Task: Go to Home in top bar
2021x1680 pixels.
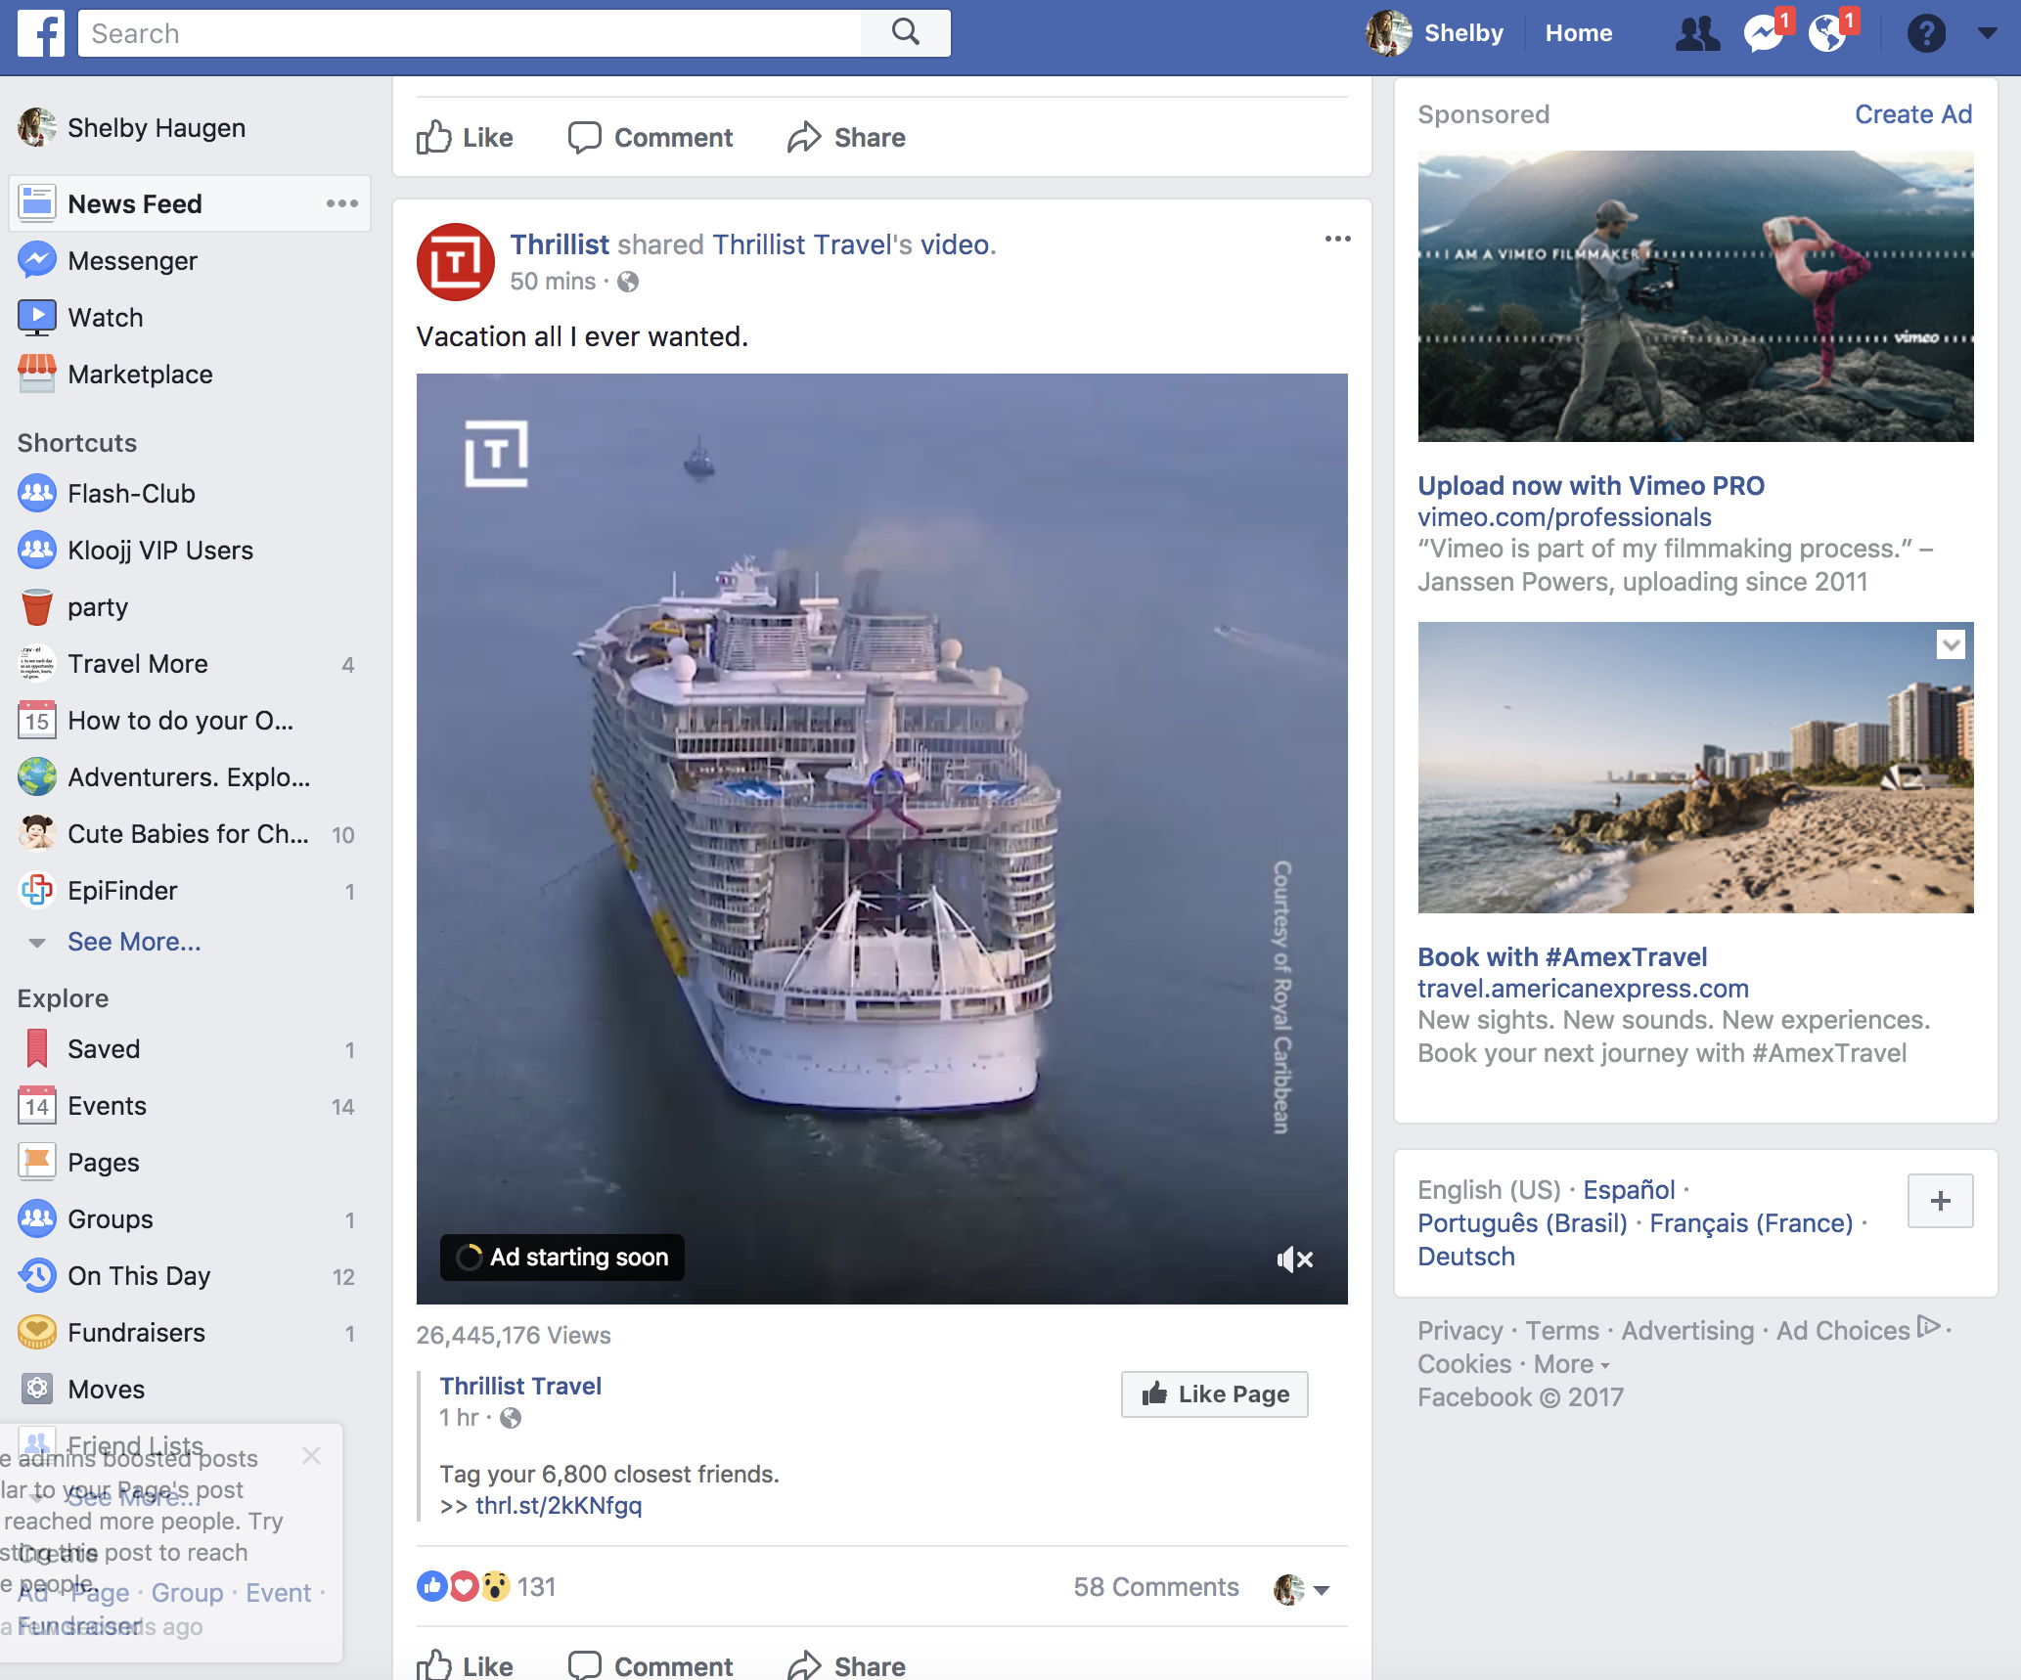Action: point(1578,33)
